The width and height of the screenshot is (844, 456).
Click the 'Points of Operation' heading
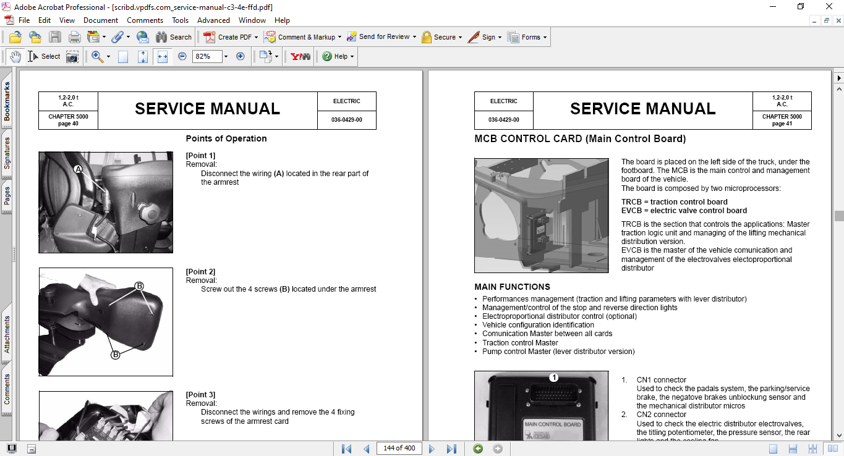[226, 138]
